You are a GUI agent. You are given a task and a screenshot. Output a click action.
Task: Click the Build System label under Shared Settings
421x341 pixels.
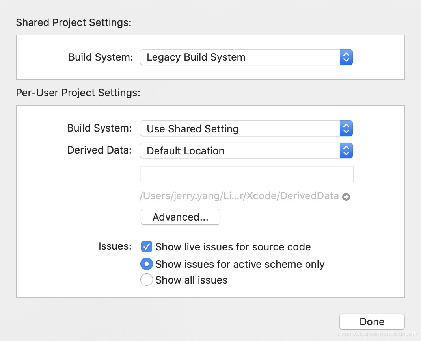[101, 57]
